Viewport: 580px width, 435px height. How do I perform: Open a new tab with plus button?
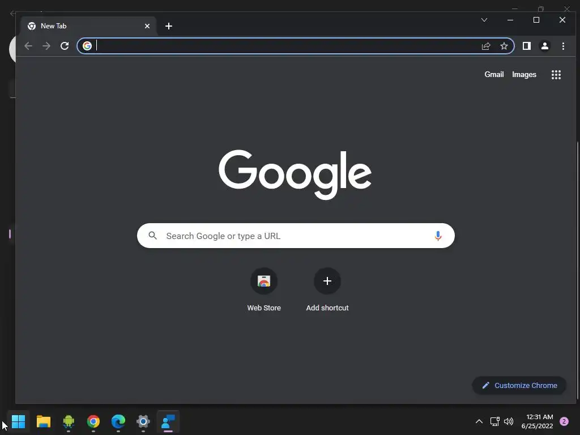point(169,26)
